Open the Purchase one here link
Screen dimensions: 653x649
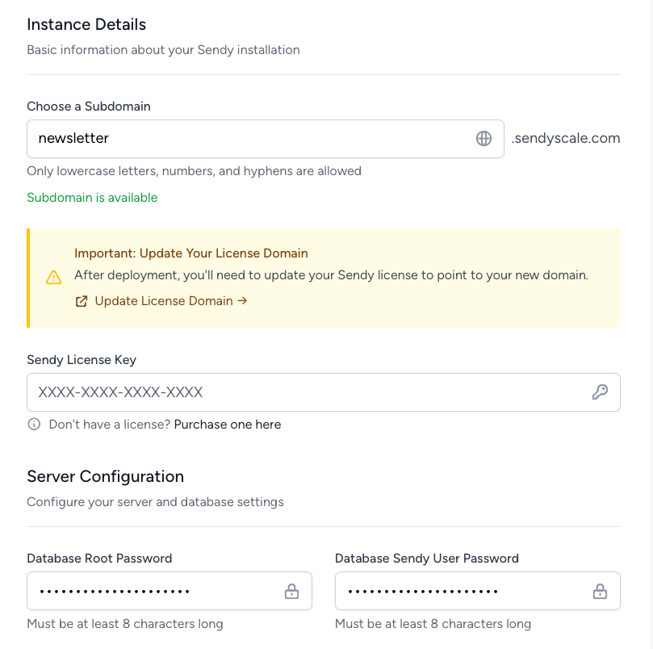point(228,425)
